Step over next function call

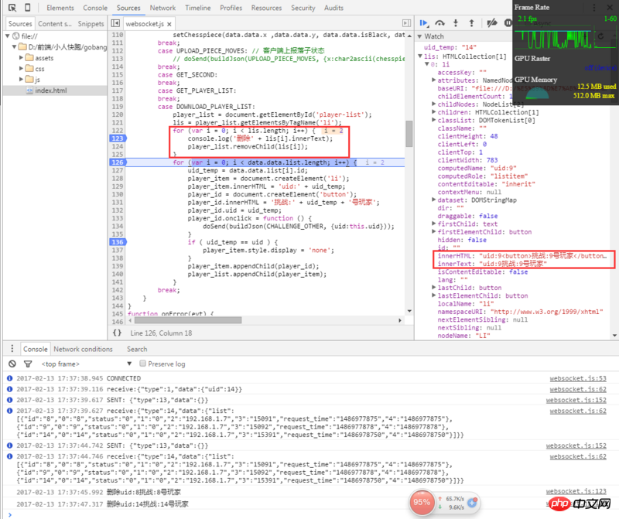pos(441,23)
